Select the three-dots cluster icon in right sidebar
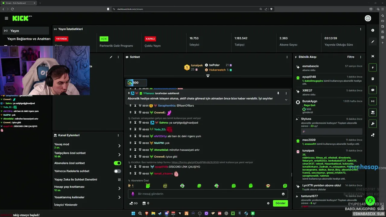Image resolution: width=386 pixels, height=217 pixels. 373,135
